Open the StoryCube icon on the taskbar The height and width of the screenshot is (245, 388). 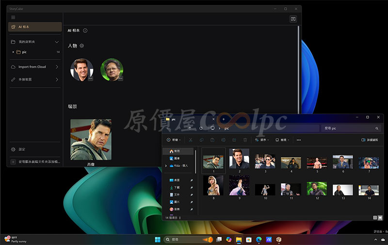[x=279, y=240]
